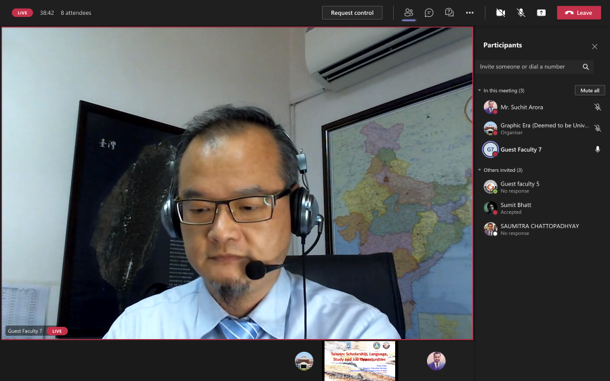The height and width of the screenshot is (381, 610).
Task: Select the Taiwan Scholarship presentation thumbnail
Action: (x=359, y=361)
